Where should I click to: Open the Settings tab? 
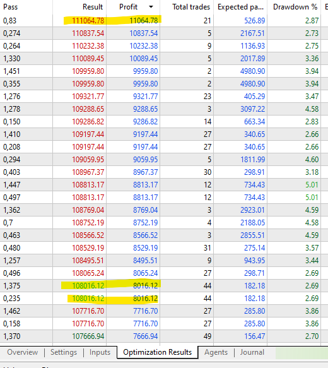click(x=64, y=352)
